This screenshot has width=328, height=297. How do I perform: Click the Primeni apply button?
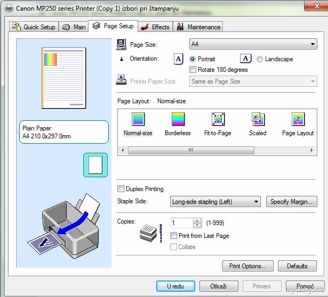[262, 286]
